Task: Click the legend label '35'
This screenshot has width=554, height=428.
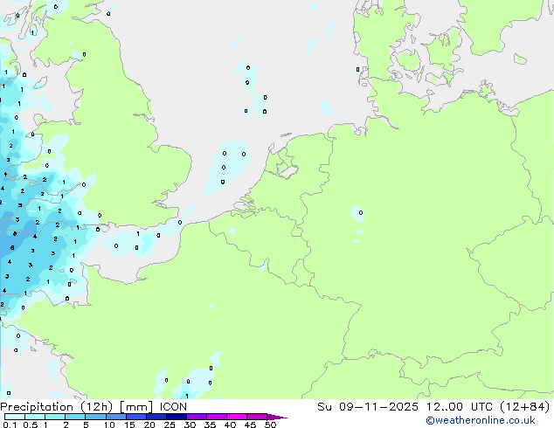Action: (x=211, y=425)
